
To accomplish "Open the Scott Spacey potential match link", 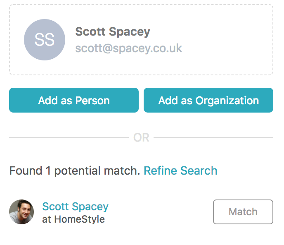I will [75, 207].
